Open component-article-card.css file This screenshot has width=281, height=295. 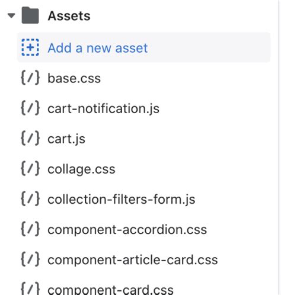(133, 260)
